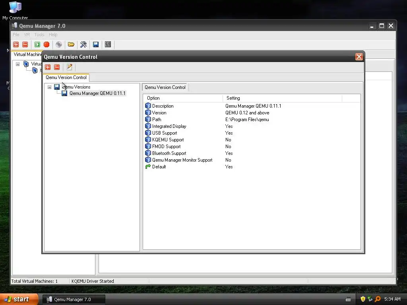Screen dimensions: 407x305
Task: Click the green start VM icon
Action: coord(37,44)
